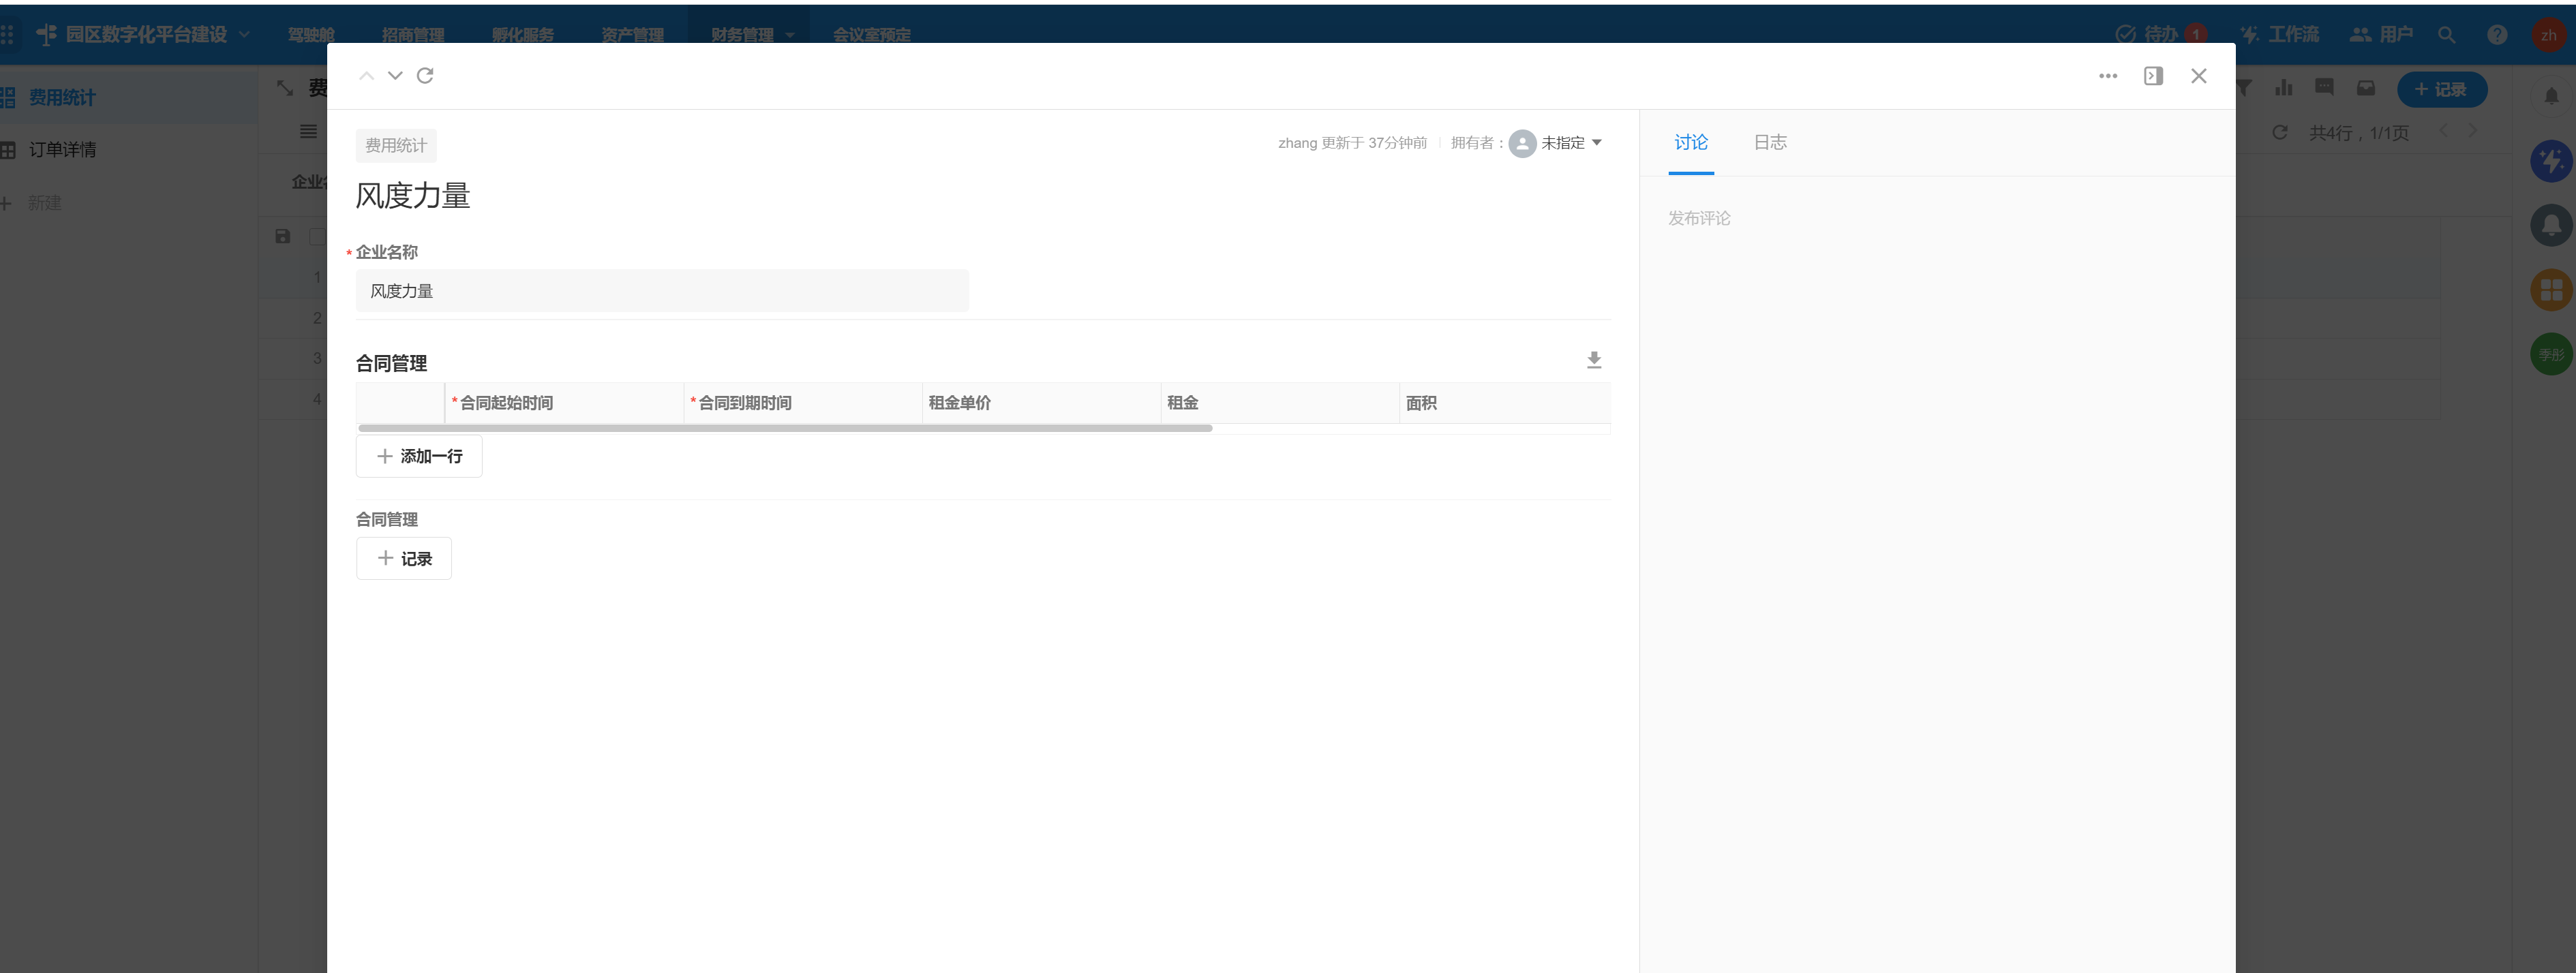Click the 添加一行 button
The image size is (2576, 973).
(419, 456)
